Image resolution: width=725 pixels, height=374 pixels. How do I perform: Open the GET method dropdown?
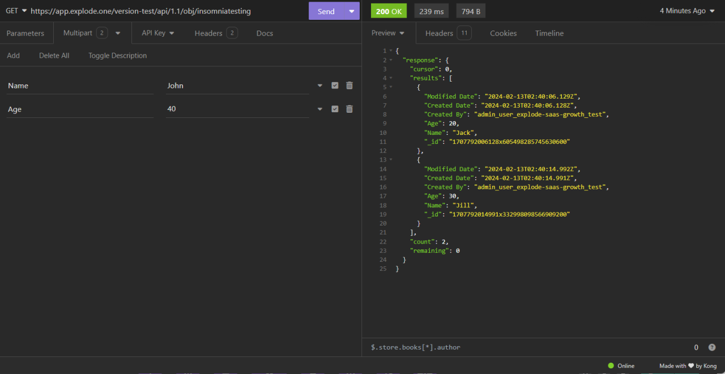pyautogui.click(x=15, y=10)
